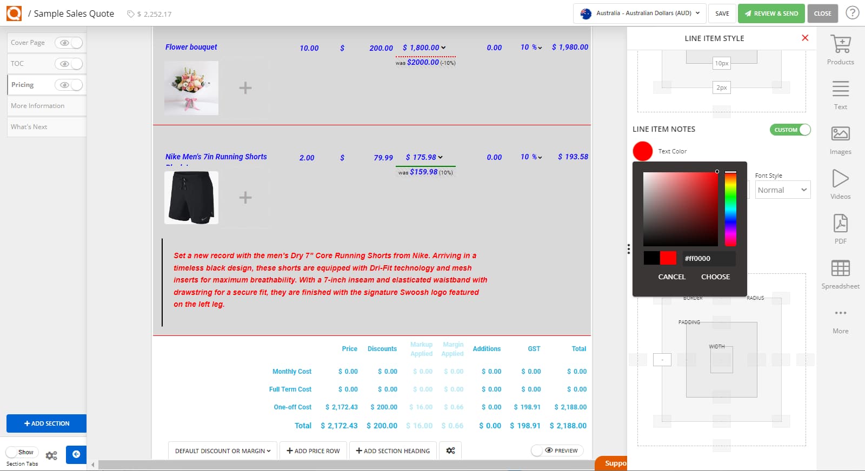This screenshot has width=865, height=471.
Task: Open the Font Style Normal dropdown
Action: tap(782, 190)
